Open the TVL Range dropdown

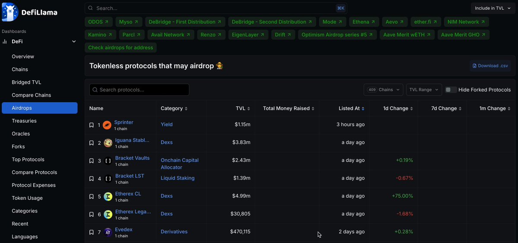(424, 90)
